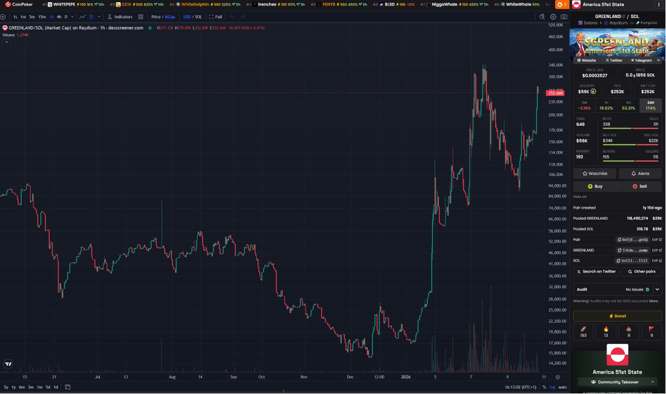Expand more links chevron next to Telegram
Screen dimensions: 666x394
pyautogui.click(x=659, y=60)
